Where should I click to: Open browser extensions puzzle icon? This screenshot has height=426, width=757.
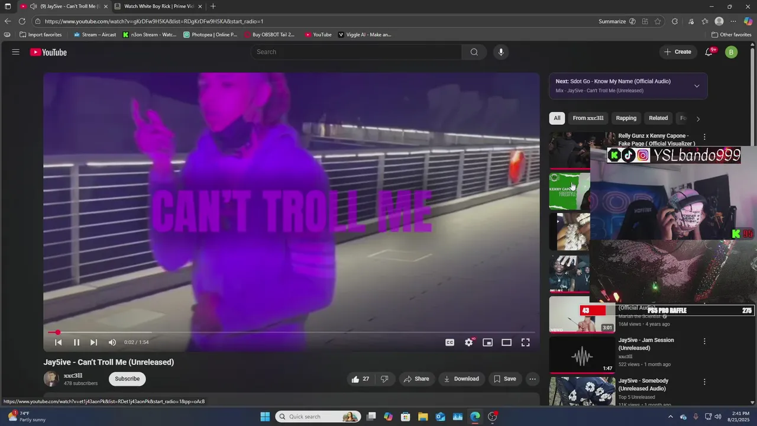(675, 21)
